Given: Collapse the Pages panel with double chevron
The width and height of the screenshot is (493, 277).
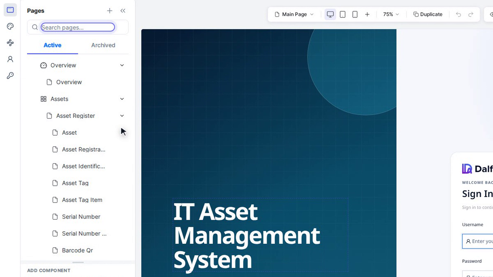Looking at the screenshot, I should (123, 11).
